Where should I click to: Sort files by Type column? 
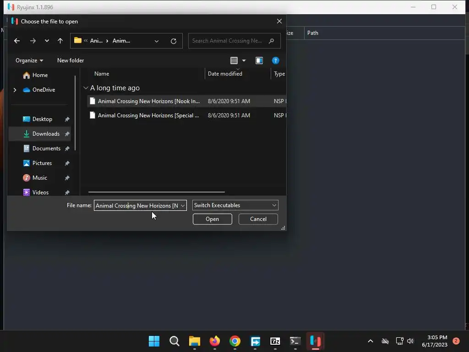(x=279, y=74)
